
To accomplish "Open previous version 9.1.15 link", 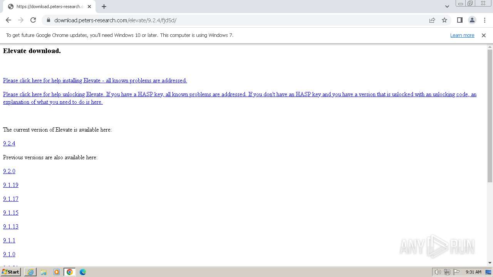I will point(11,213).
